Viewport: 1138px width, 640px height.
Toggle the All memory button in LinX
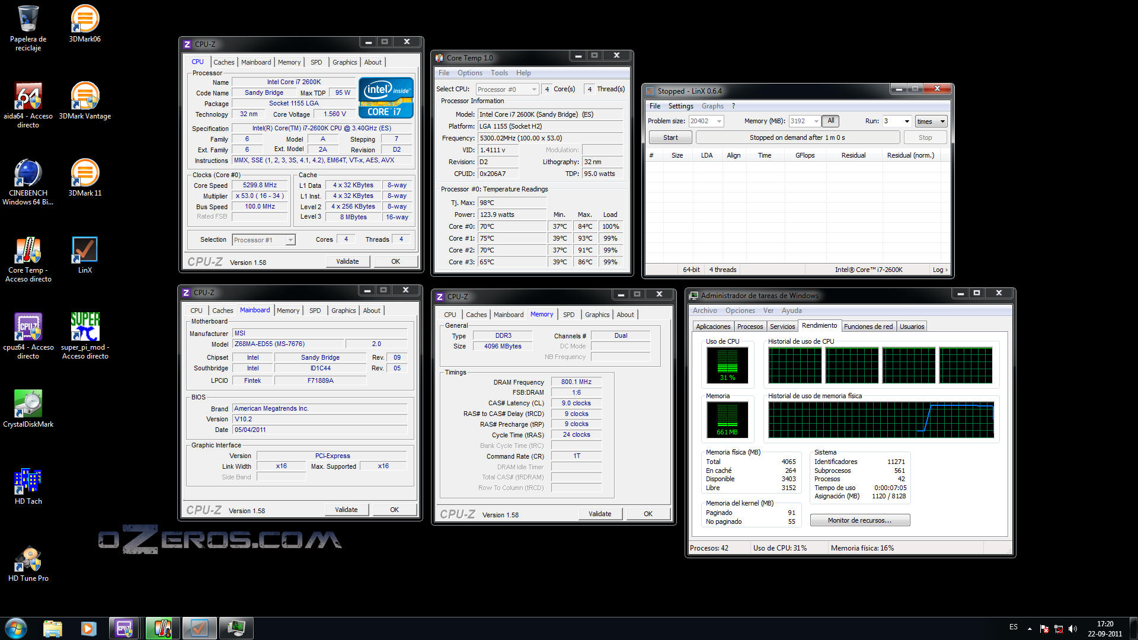(x=831, y=121)
